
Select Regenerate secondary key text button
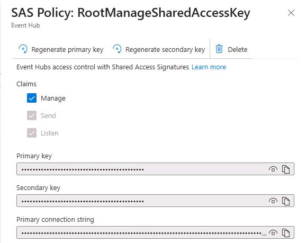tap(165, 50)
